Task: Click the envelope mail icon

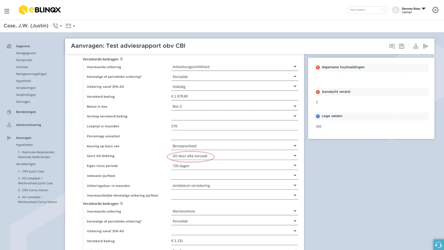Action: [x=68, y=26]
